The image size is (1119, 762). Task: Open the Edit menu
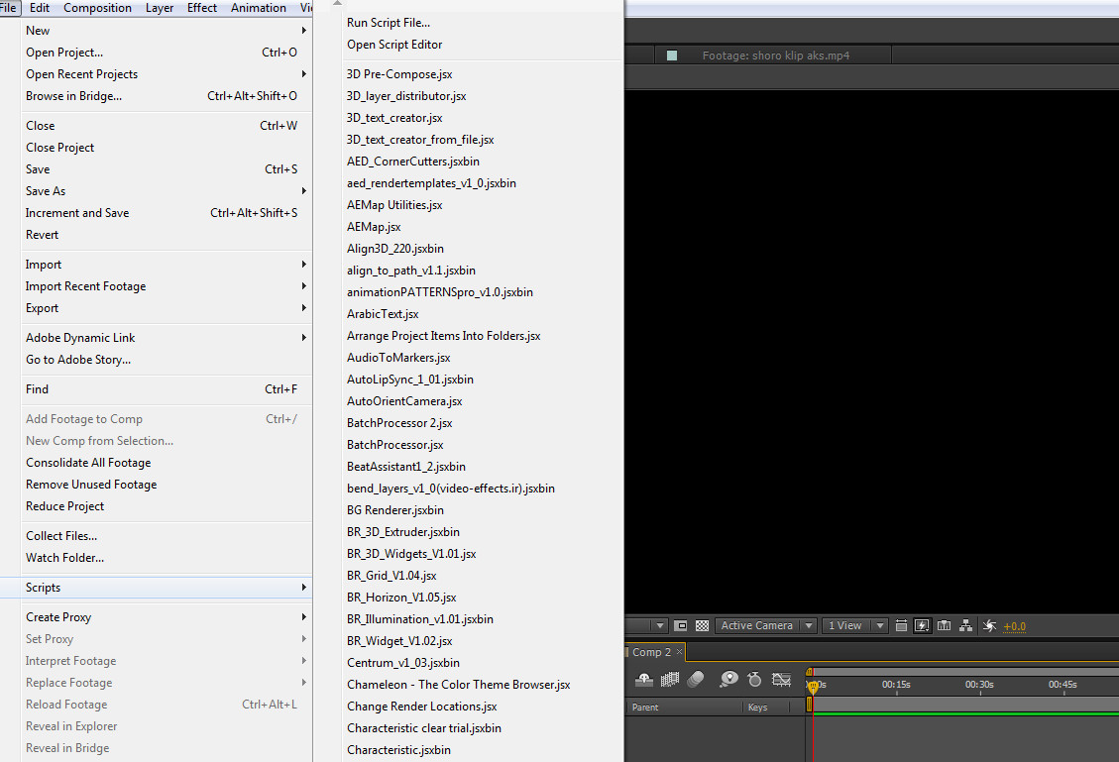pos(40,8)
